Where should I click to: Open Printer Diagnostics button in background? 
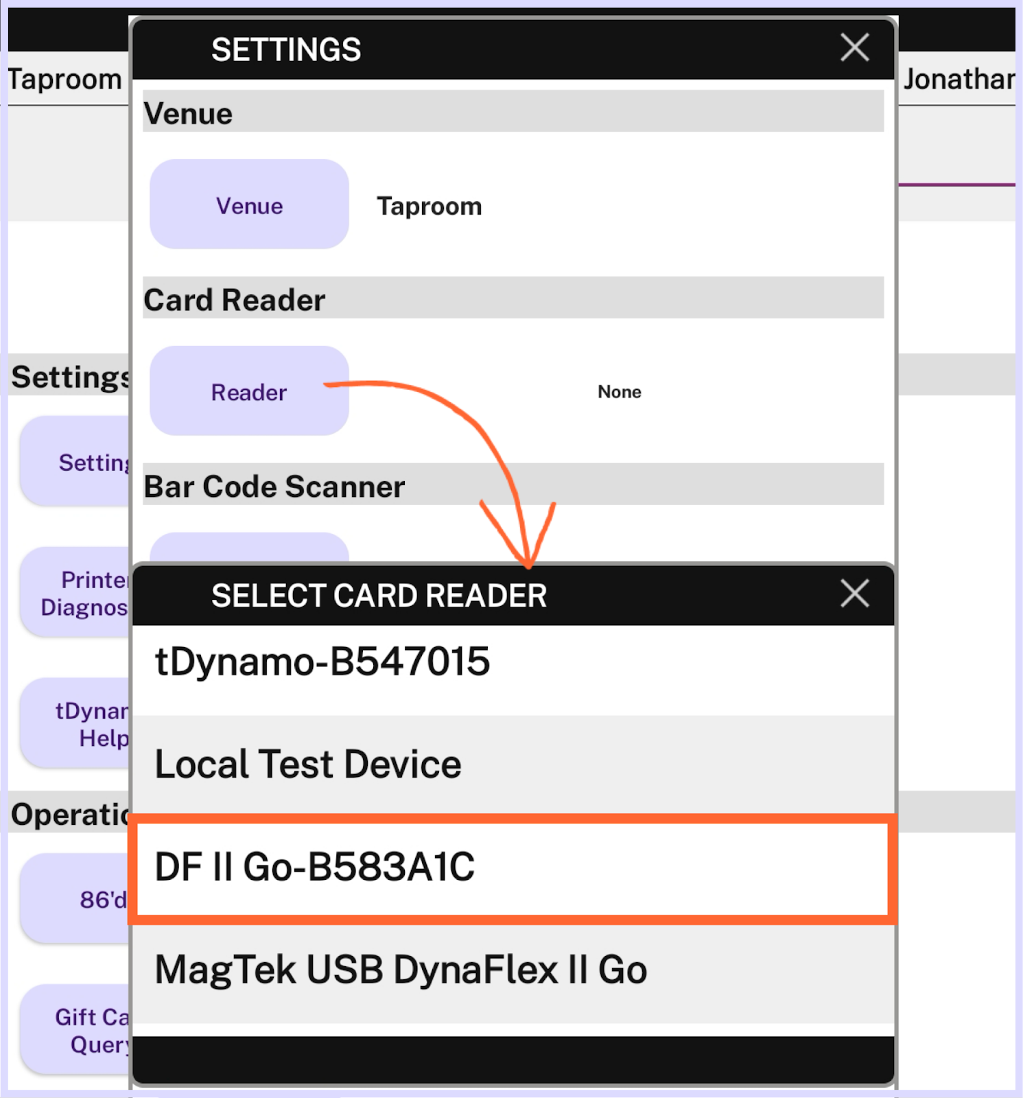point(75,592)
